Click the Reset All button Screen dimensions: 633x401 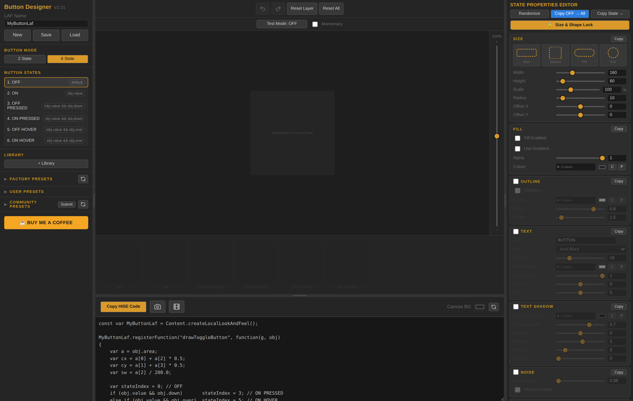[x=331, y=8]
